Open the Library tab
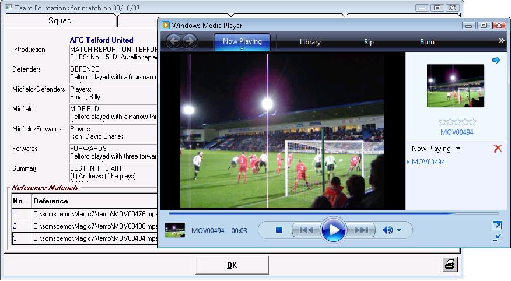This screenshot has width=511, height=281. (310, 42)
